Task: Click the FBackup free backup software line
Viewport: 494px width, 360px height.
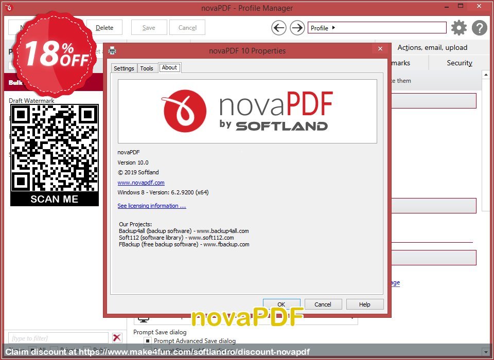Action: tap(184, 244)
